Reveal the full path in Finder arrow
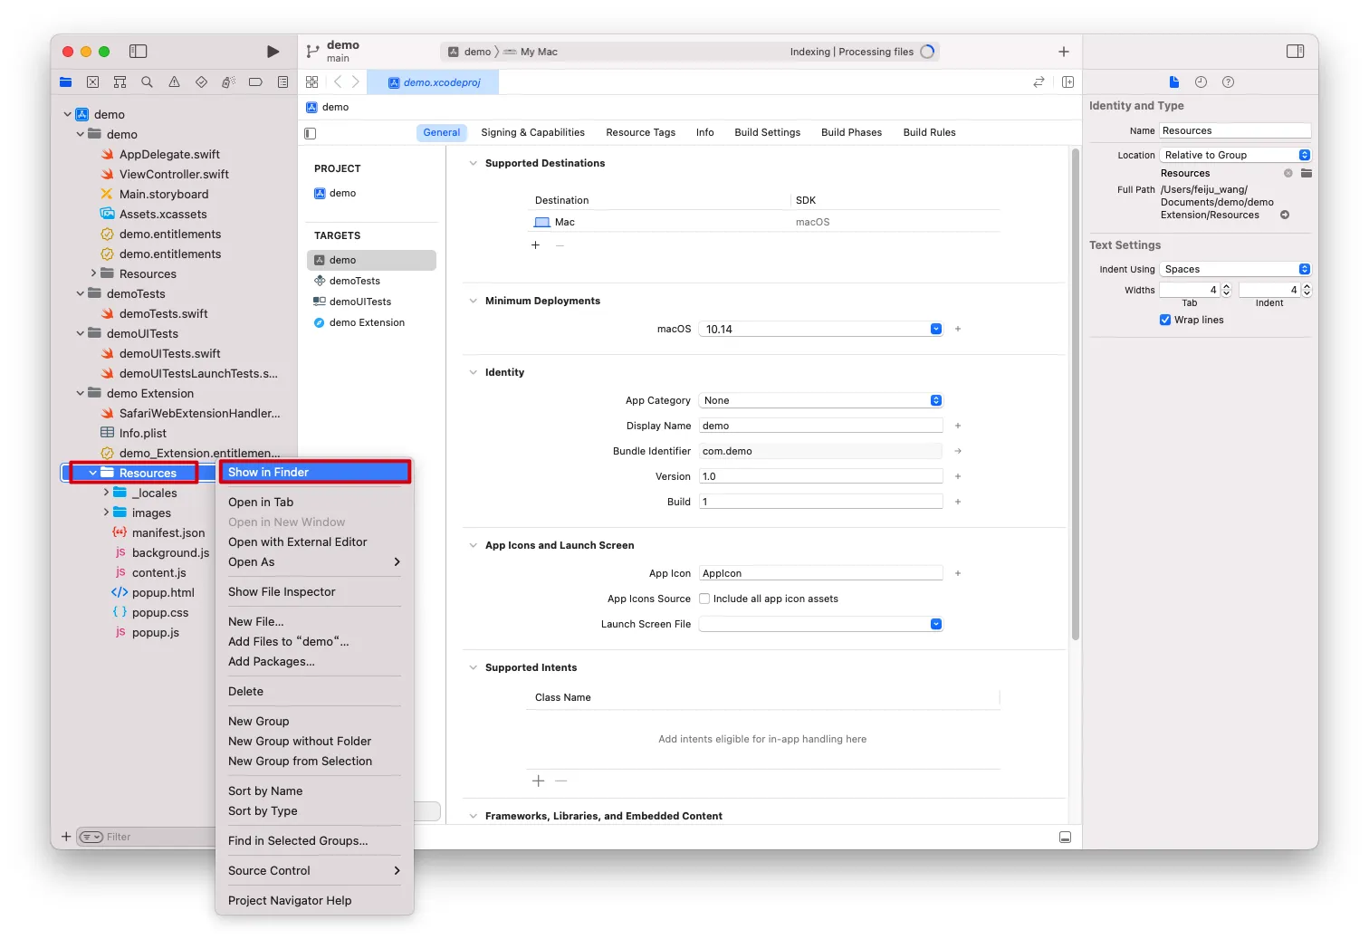The height and width of the screenshot is (939, 1369). [x=1285, y=216]
